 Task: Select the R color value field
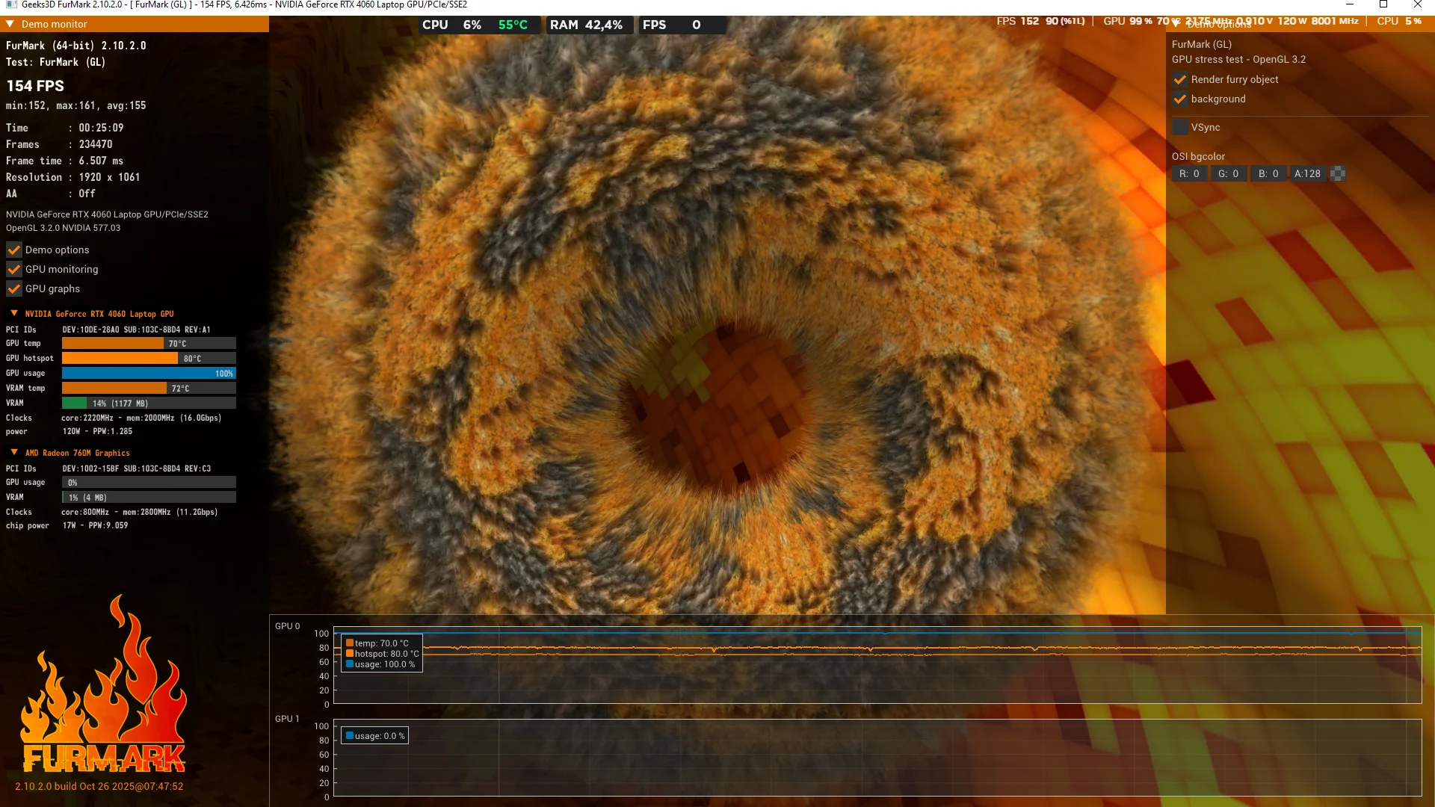point(1189,173)
